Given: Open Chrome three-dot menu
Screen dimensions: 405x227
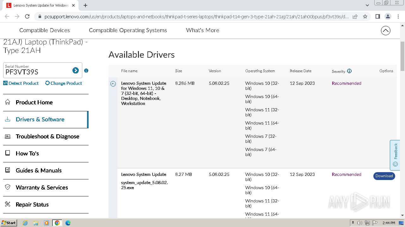Looking at the screenshot, I should (x=398, y=16).
